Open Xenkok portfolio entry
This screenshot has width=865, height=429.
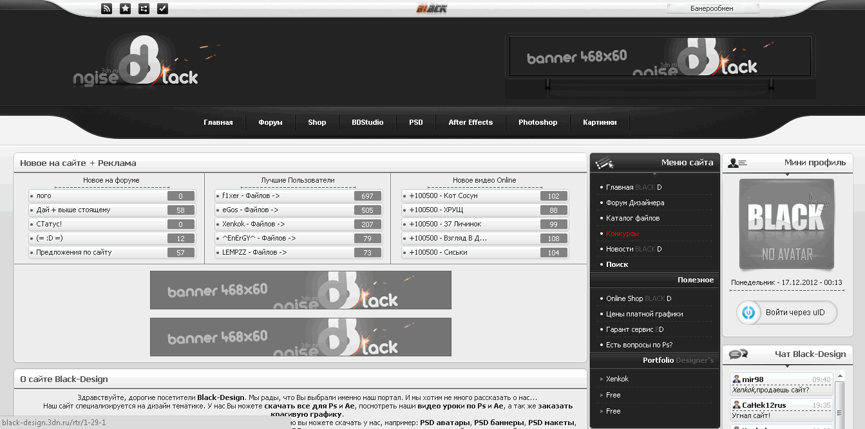click(617, 379)
